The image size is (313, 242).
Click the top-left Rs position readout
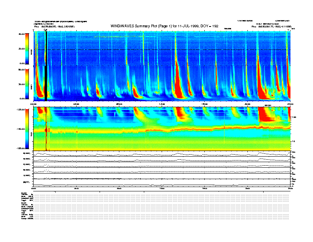point(54,26)
